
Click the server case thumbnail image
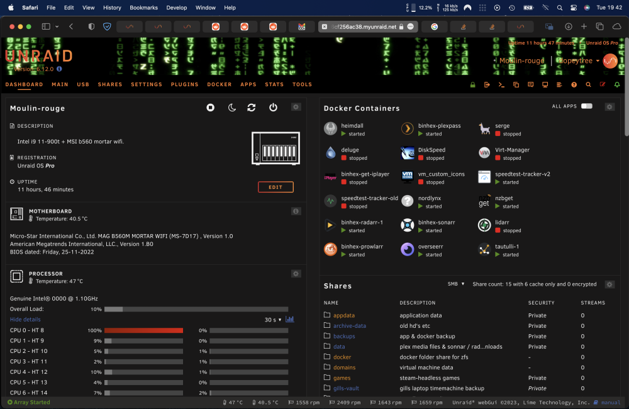(x=276, y=148)
